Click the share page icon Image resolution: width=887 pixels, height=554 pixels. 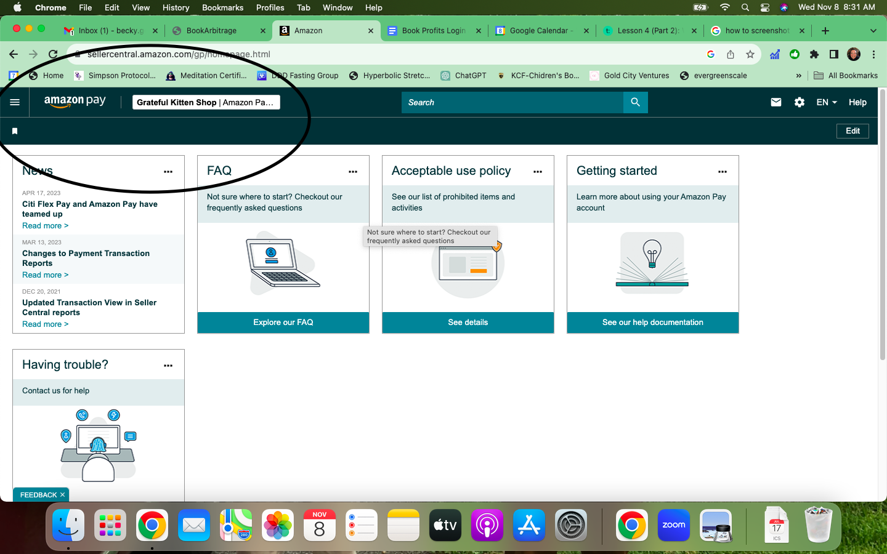731,54
